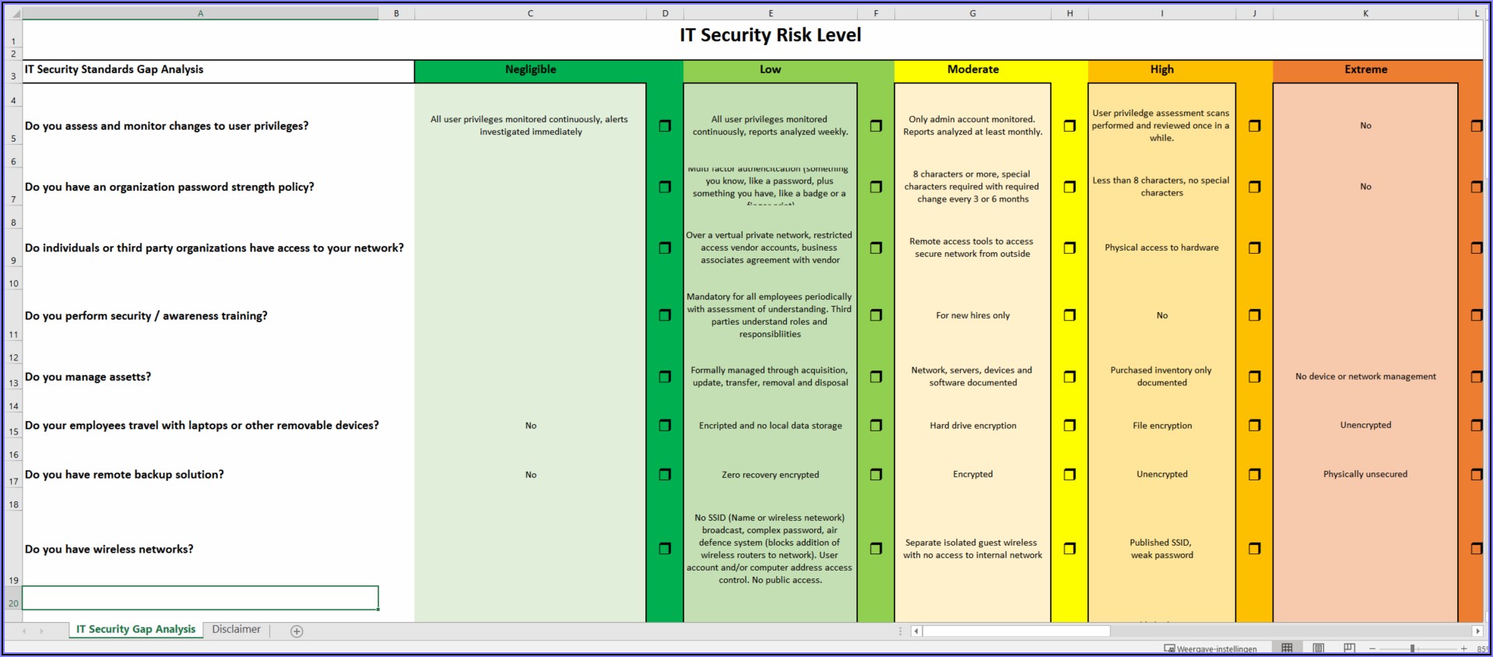Switch to Page Layout view
1493x657 pixels.
[1318, 648]
